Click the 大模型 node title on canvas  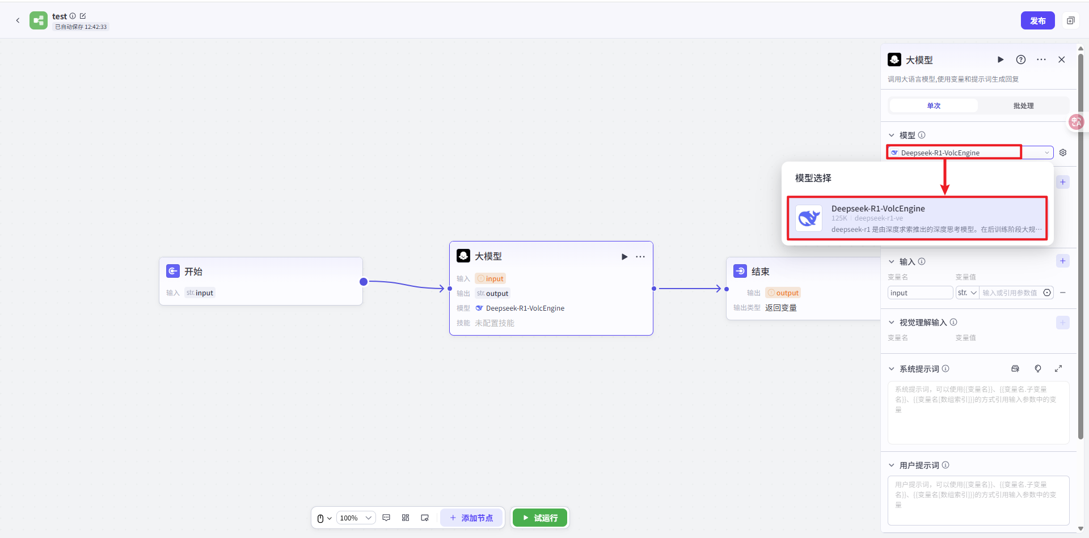click(488, 256)
